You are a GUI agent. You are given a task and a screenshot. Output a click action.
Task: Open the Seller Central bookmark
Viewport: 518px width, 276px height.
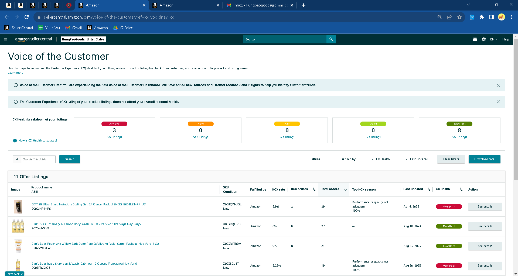click(x=19, y=28)
